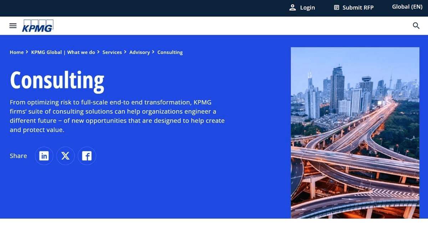Select the Consulting breadcrumb item
Viewport: 428px width, 230px height.
pyautogui.click(x=170, y=52)
